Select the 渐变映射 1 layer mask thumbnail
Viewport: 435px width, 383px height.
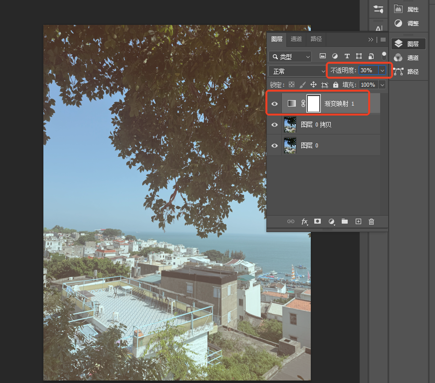click(313, 104)
